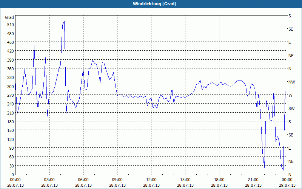This screenshot has width=302, height=189.
Task: Click the 510 y-axis value
Action: tap(11, 25)
